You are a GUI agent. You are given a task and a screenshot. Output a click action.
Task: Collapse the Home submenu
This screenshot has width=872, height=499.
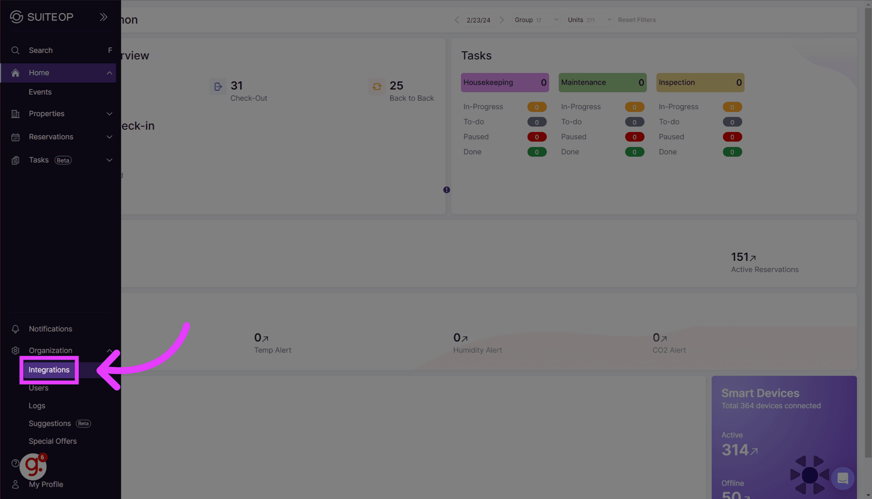pos(109,73)
